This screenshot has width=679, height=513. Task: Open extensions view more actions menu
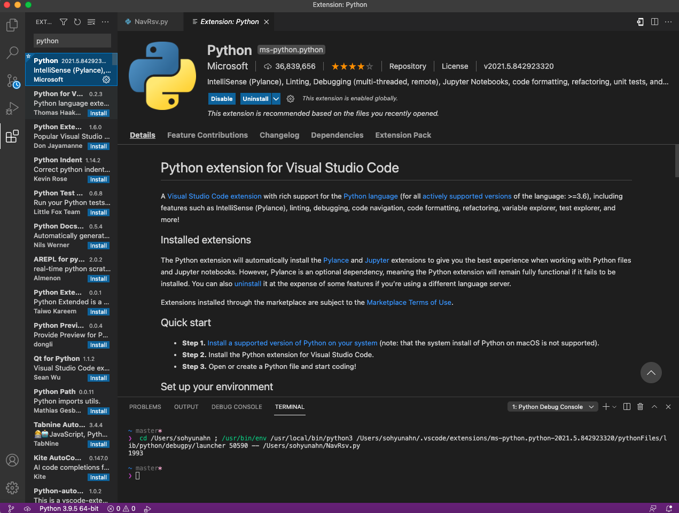pos(105,22)
